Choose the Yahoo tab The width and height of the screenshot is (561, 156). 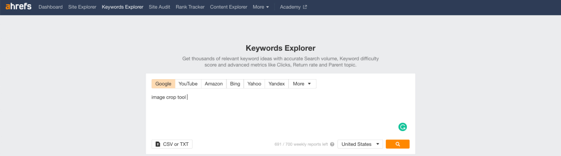[254, 84]
